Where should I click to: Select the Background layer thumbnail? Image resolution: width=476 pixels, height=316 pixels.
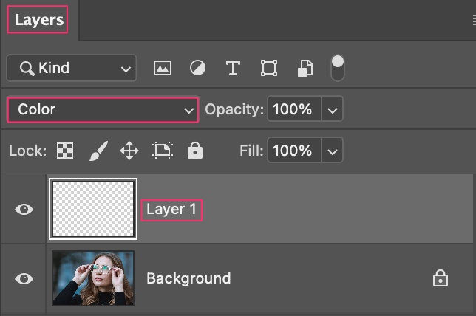click(93, 278)
